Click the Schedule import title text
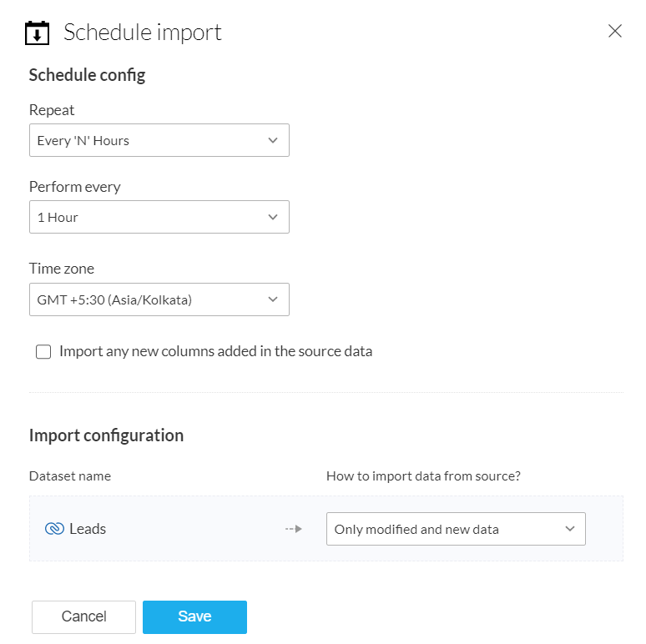The width and height of the screenshot is (646, 644). [143, 33]
